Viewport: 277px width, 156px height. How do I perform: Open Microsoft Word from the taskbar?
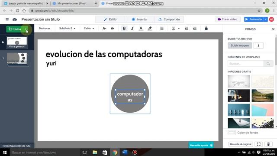[125, 152]
